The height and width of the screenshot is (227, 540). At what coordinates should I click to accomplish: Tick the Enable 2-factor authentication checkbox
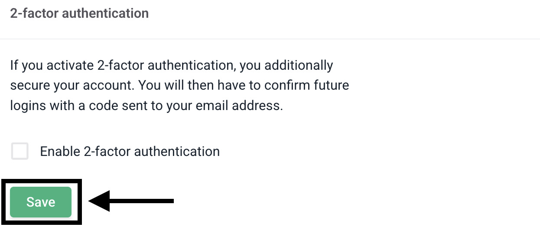click(20, 152)
